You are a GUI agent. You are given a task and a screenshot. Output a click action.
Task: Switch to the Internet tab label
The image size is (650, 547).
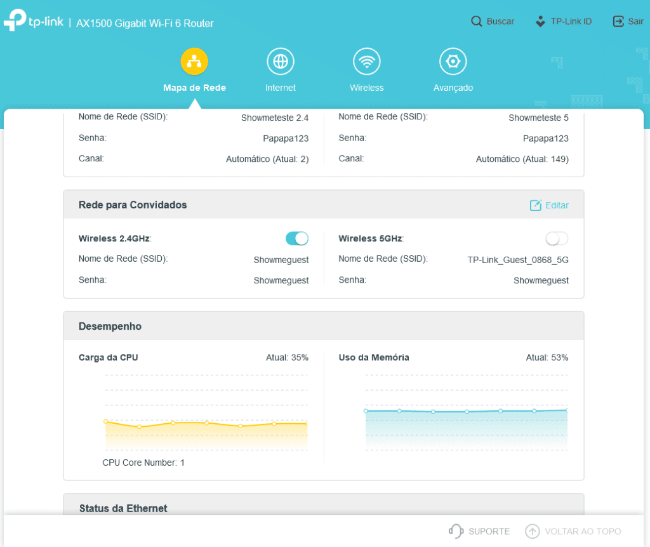[280, 88]
